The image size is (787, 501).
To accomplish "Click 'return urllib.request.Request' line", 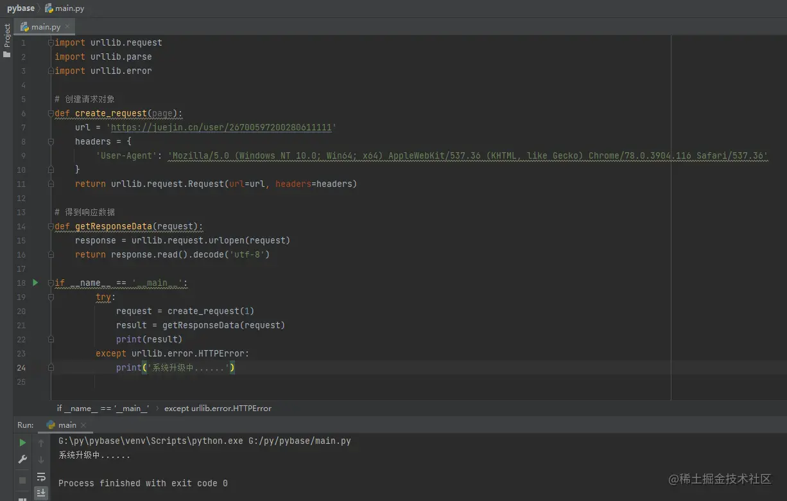I will [x=216, y=184].
